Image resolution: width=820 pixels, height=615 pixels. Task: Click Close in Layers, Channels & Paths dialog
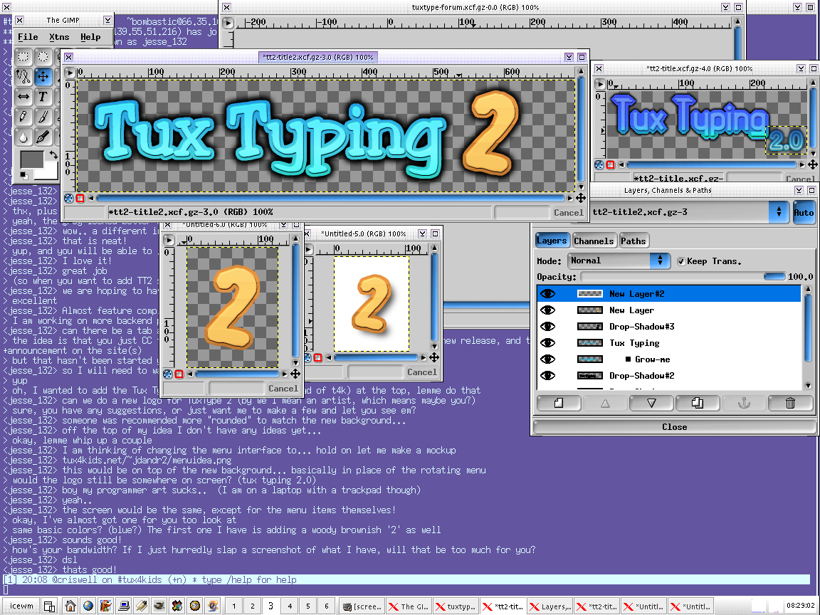674,427
